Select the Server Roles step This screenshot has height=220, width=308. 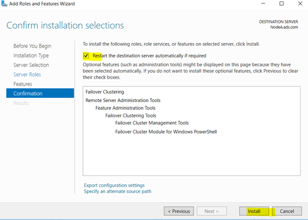click(x=27, y=74)
